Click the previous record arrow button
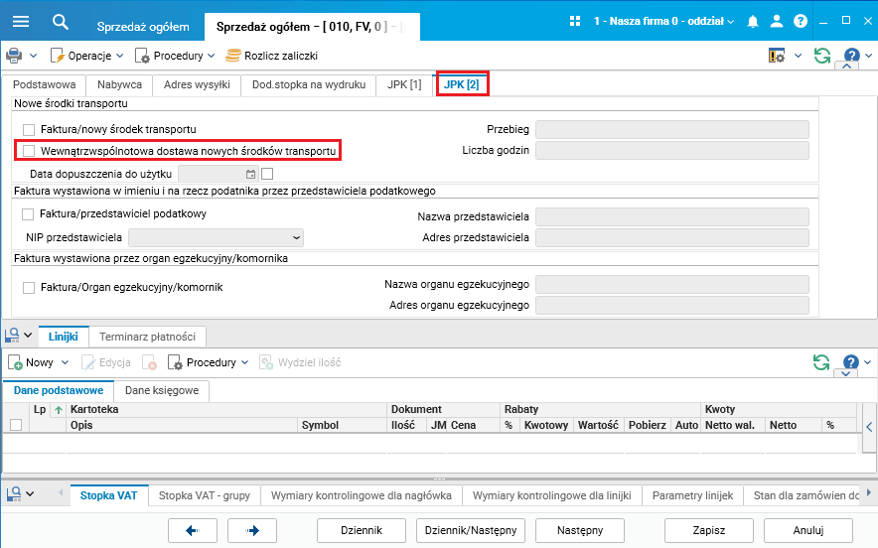Image resolution: width=878 pixels, height=548 pixels. coord(193,530)
